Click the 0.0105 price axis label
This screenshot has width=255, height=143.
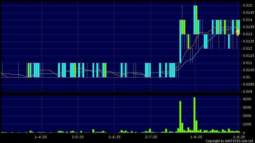[x=249, y=70]
